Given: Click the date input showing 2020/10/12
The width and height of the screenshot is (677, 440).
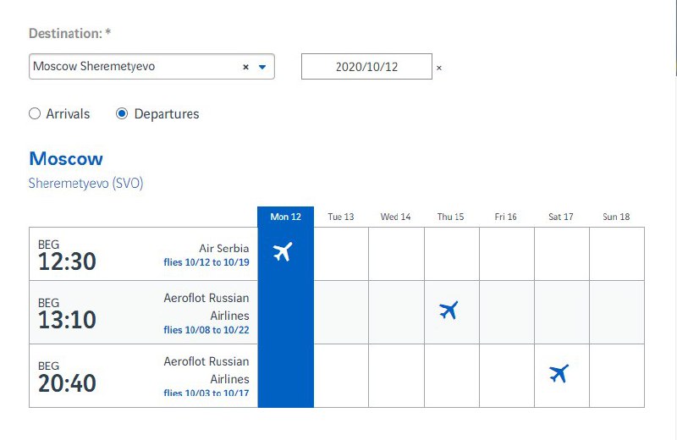Looking at the screenshot, I should tap(366, 67).
